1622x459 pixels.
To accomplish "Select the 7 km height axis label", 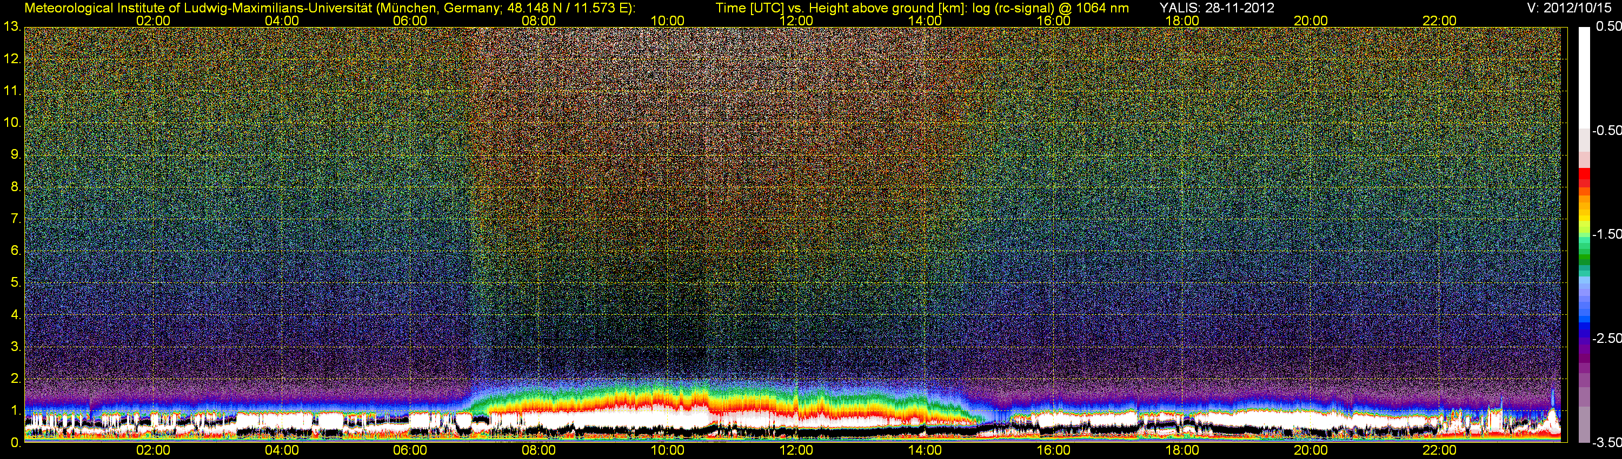I will 16,219.
